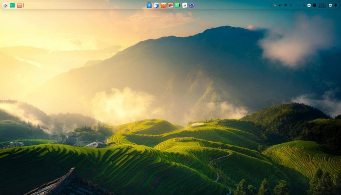This screenshot has width=341, height=195.
Task: Open the green multitasking view icon
Action: pos(13,5)
